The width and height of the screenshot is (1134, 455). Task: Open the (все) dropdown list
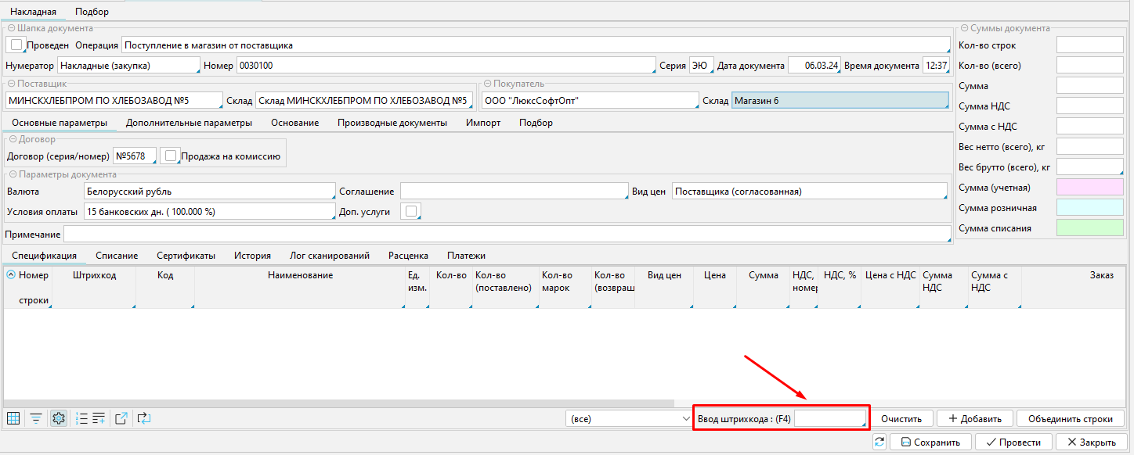click(628, 418)
